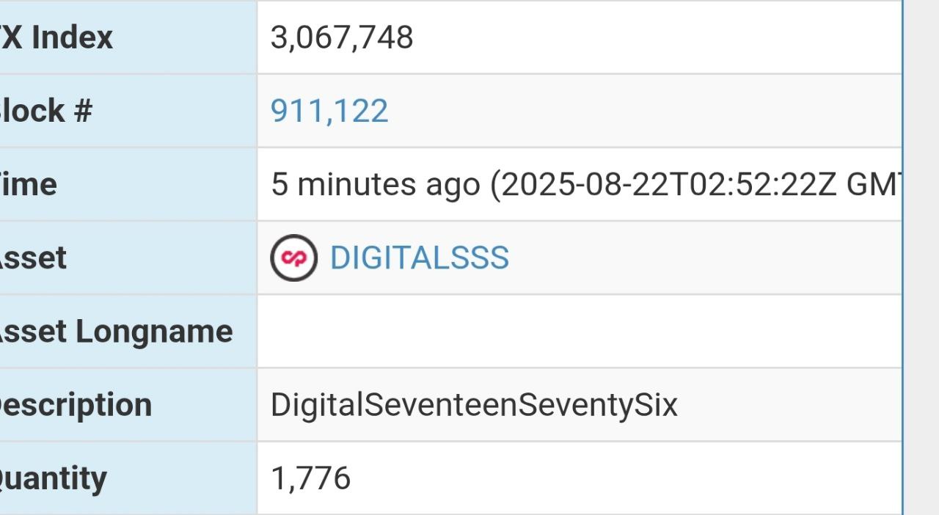Click the empty Asset Longname value cell
This screenshot has width=939, height=515.
[x=579, y=332]
